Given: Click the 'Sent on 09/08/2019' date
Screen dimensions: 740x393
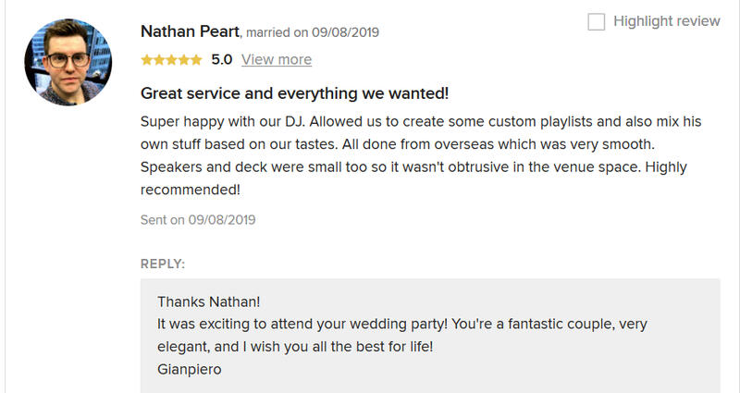Looking at the screenshot, I should pos(198,220).
